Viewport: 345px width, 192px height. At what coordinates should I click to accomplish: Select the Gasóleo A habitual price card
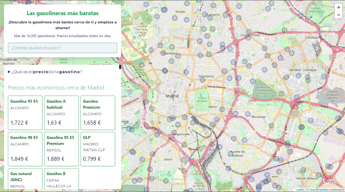pos(62,112)
